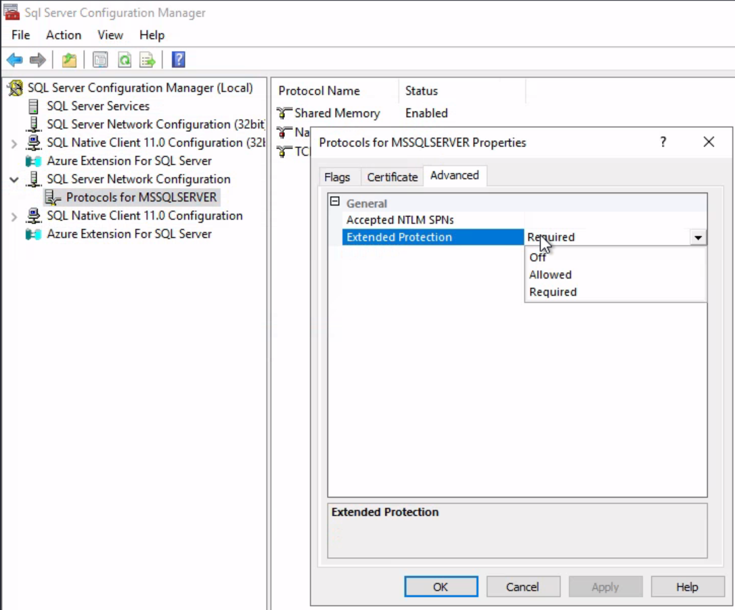Image resolution: width=735 pixels, height=610 pixels.
Task: Click the SQL Server Services icon
Action: coord(33,106)
